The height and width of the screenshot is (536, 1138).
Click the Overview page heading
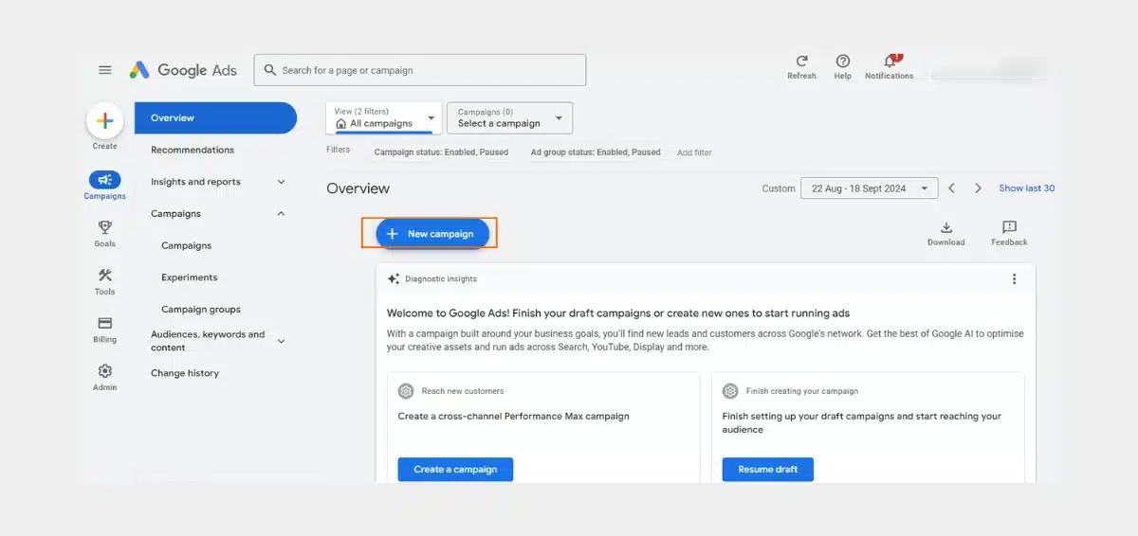tap(358, 188)
